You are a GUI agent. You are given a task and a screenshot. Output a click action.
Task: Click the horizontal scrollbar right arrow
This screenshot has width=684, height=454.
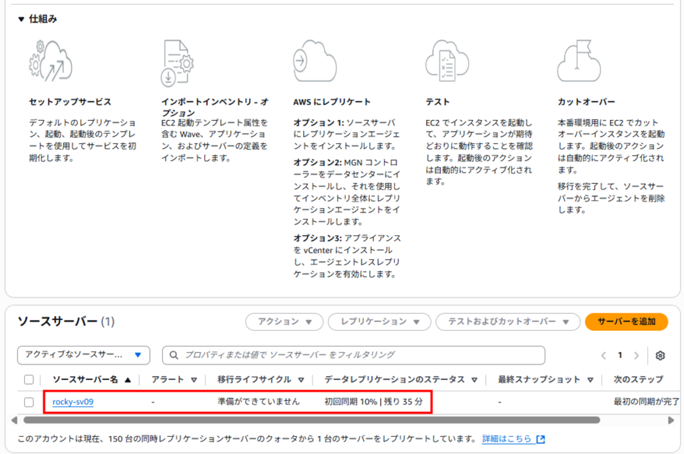[671, 420]
